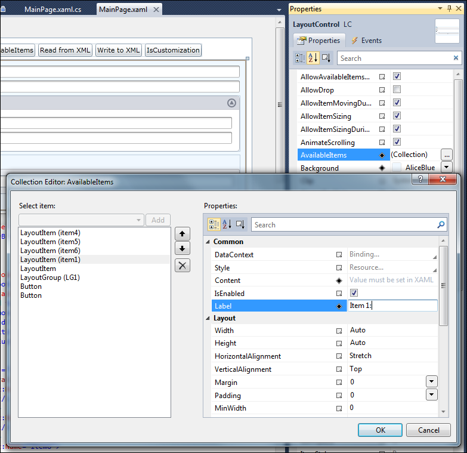Toggle the IsEnabled checkbox
Image resolution: width=467 pixels, height=453 pixels.
tap(354, 293)
